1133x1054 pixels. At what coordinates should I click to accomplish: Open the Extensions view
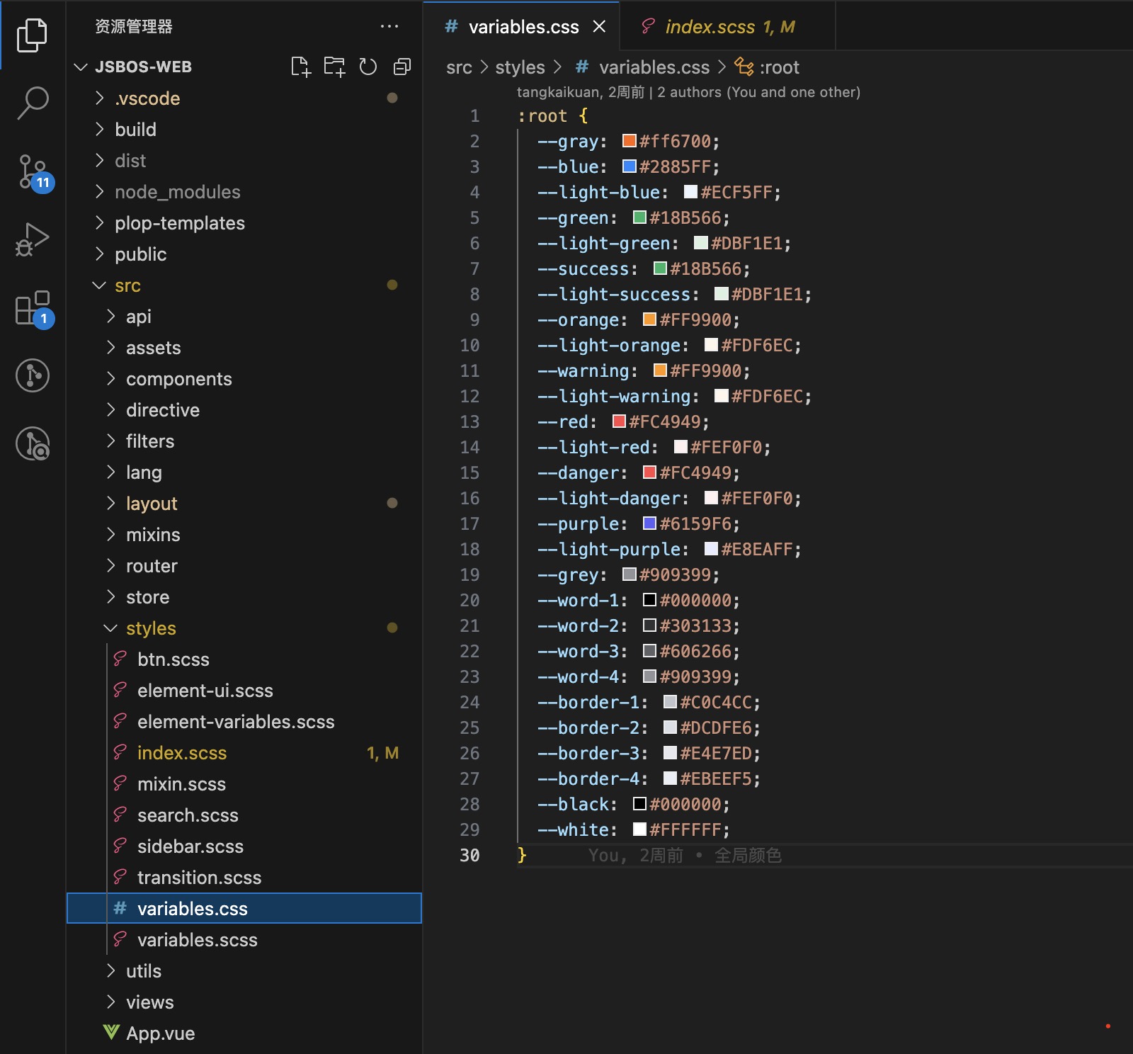pyautogui.click(x=33, y=308)
